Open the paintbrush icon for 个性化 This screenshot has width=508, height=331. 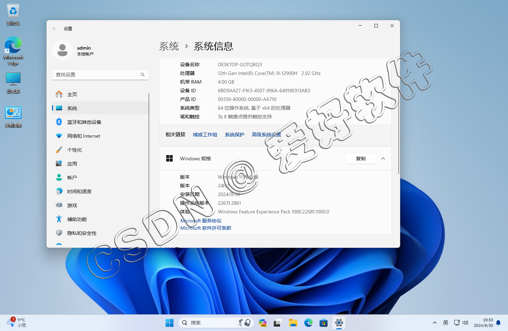click(59, 150)
